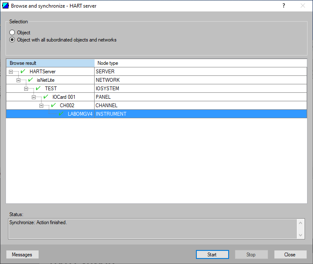Select the Object radio button
The height and width of the screenshot is (264, 313).
point(12,33)
